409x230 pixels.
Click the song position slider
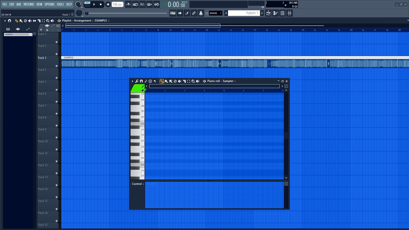pos(126,13)
